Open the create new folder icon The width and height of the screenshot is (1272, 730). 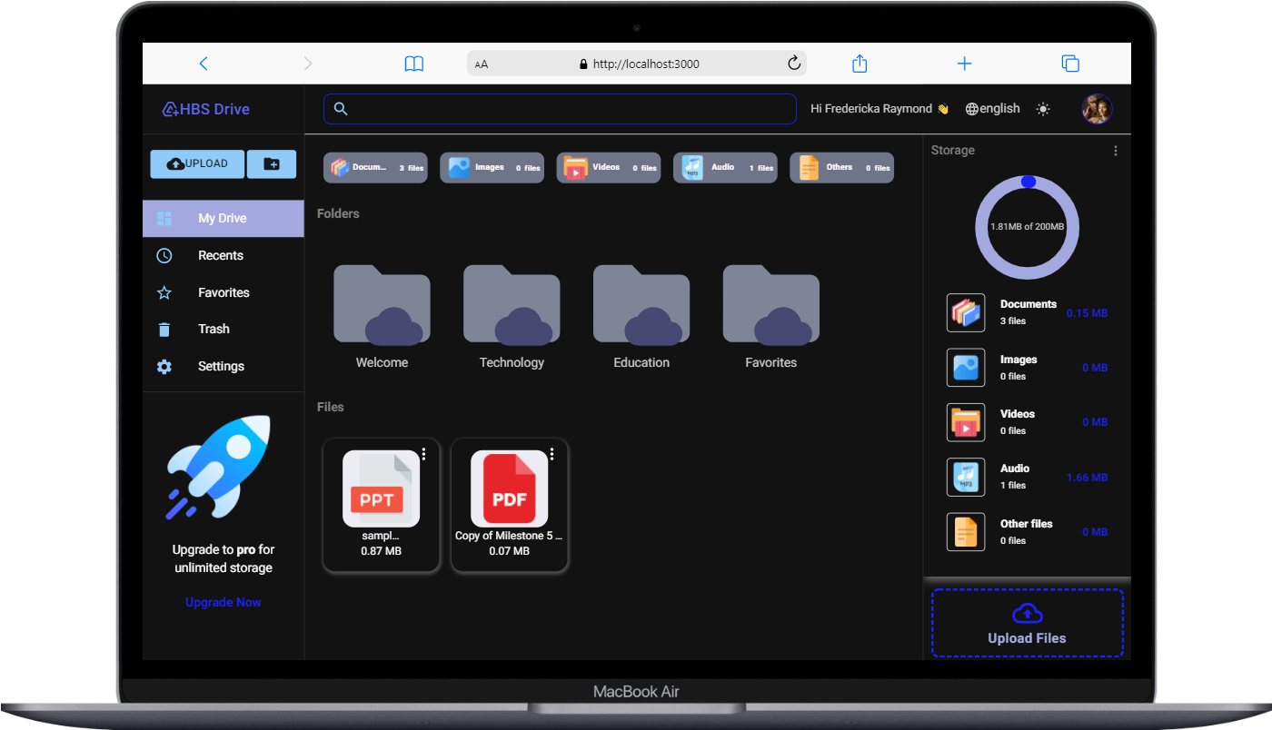click(271, 163)
